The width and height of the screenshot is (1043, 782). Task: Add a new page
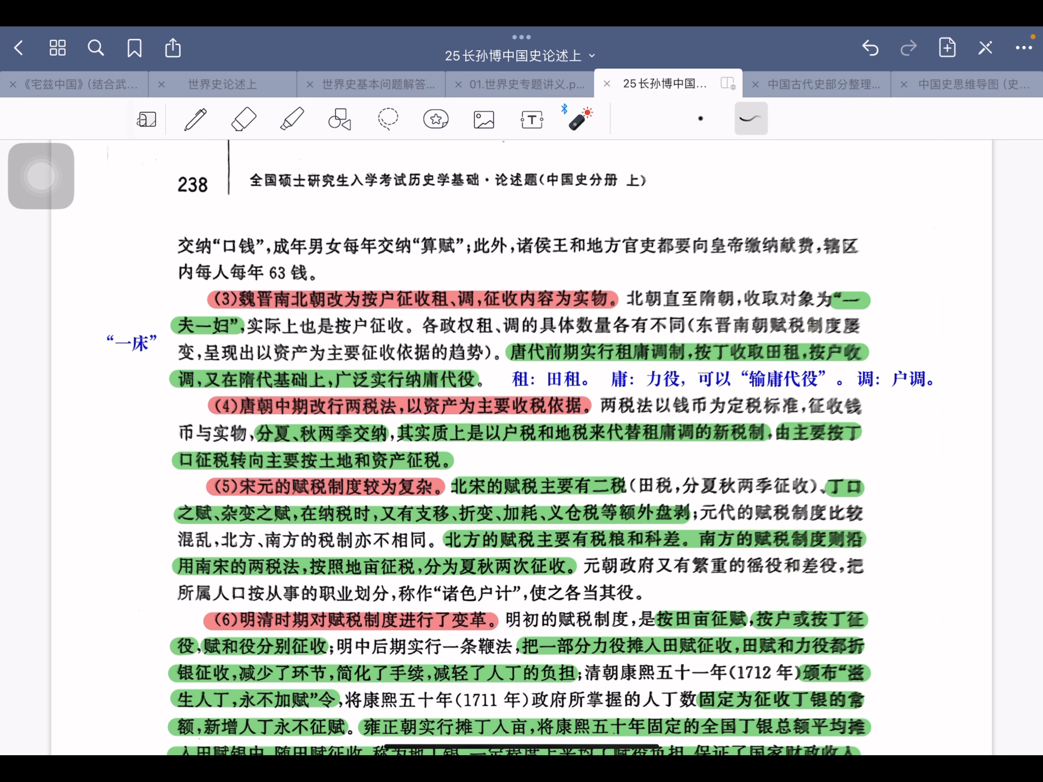pos(947,48)
